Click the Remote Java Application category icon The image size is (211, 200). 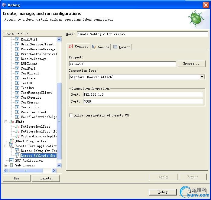11,146
